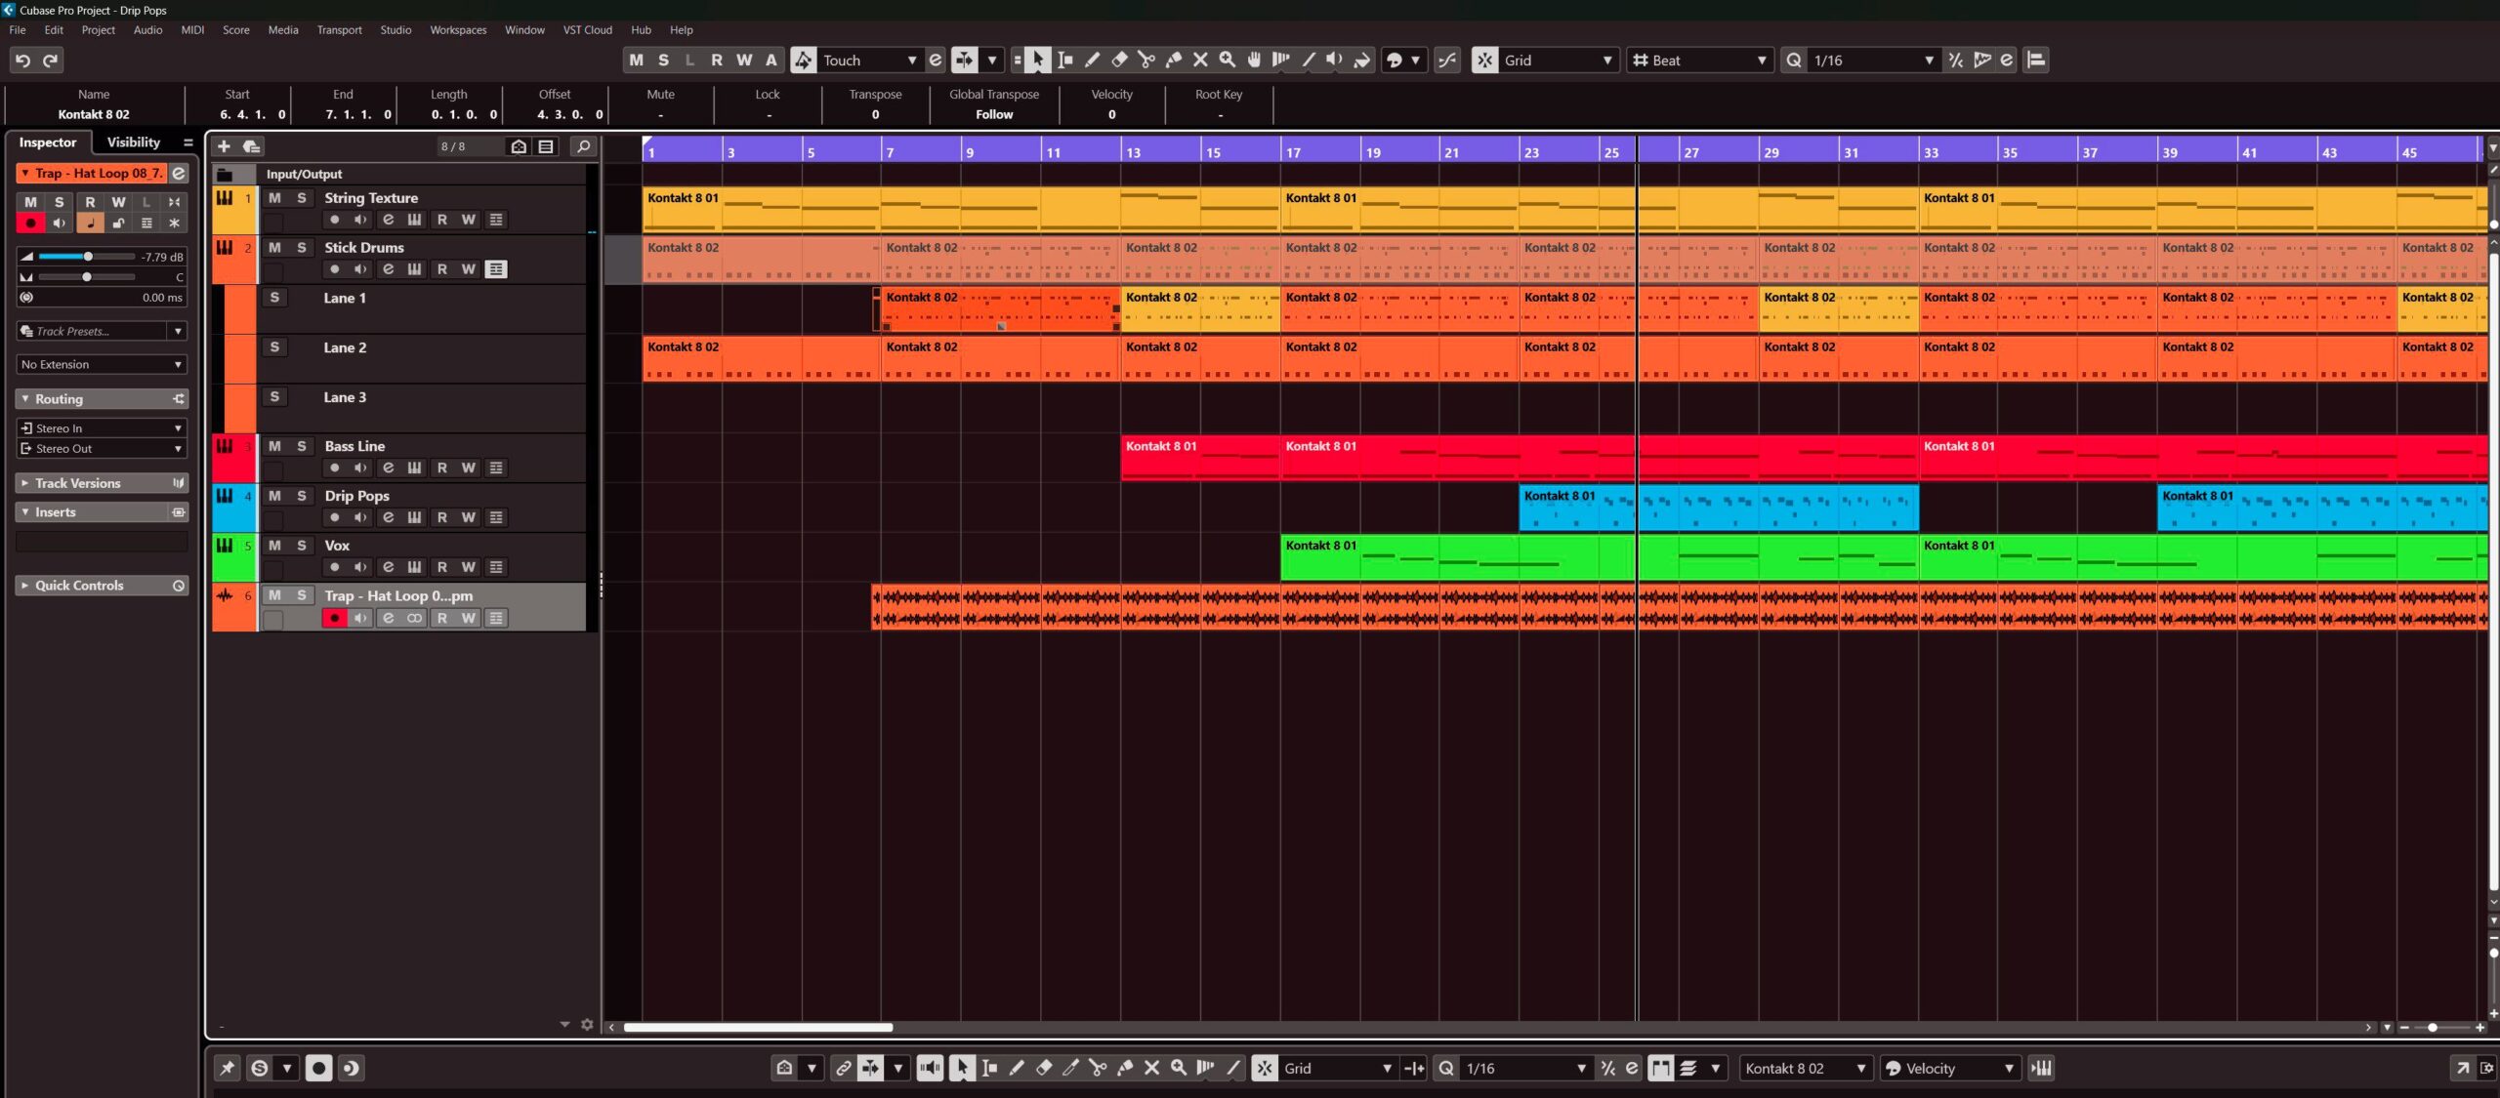This screenshot has height=1098, width=2500.
Task: Mute the Bass Line track
Action: click(274, 446)
